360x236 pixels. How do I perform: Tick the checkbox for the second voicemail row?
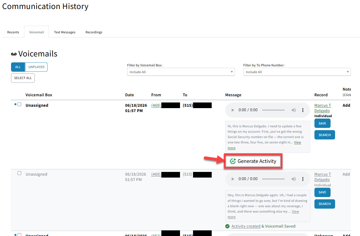click(20, 173)
